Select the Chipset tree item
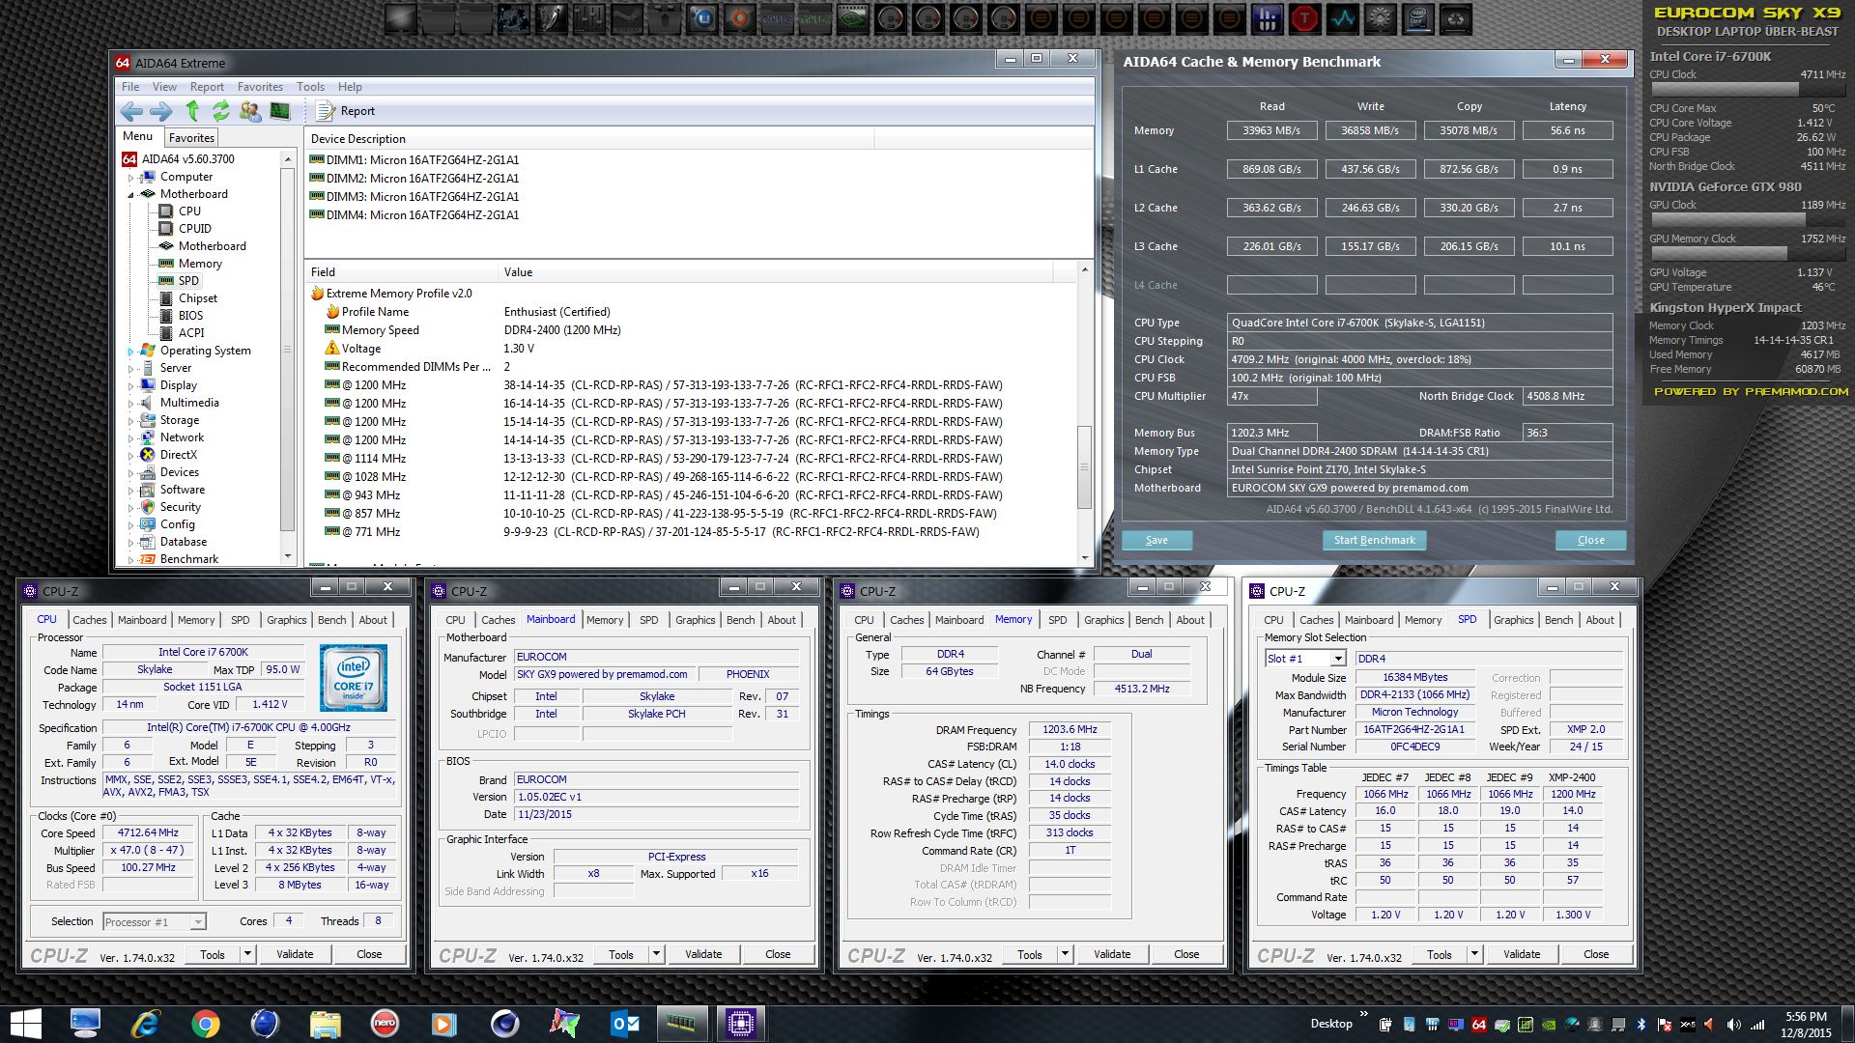 tap(197, 298)
